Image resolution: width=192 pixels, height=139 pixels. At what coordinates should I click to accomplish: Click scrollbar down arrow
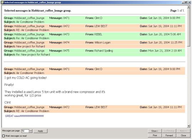189,126
